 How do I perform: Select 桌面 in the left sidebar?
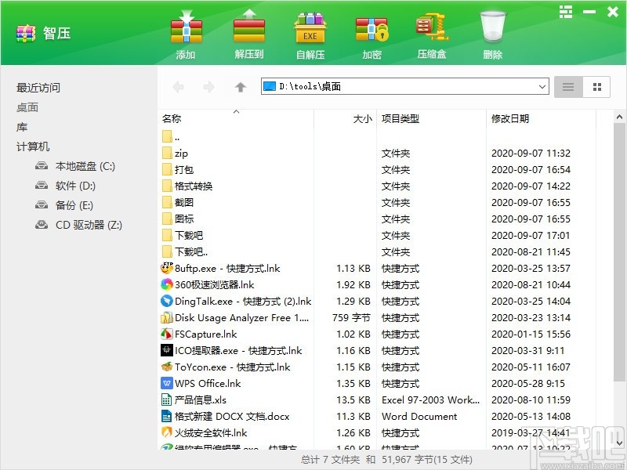click(x=27, y=107)
